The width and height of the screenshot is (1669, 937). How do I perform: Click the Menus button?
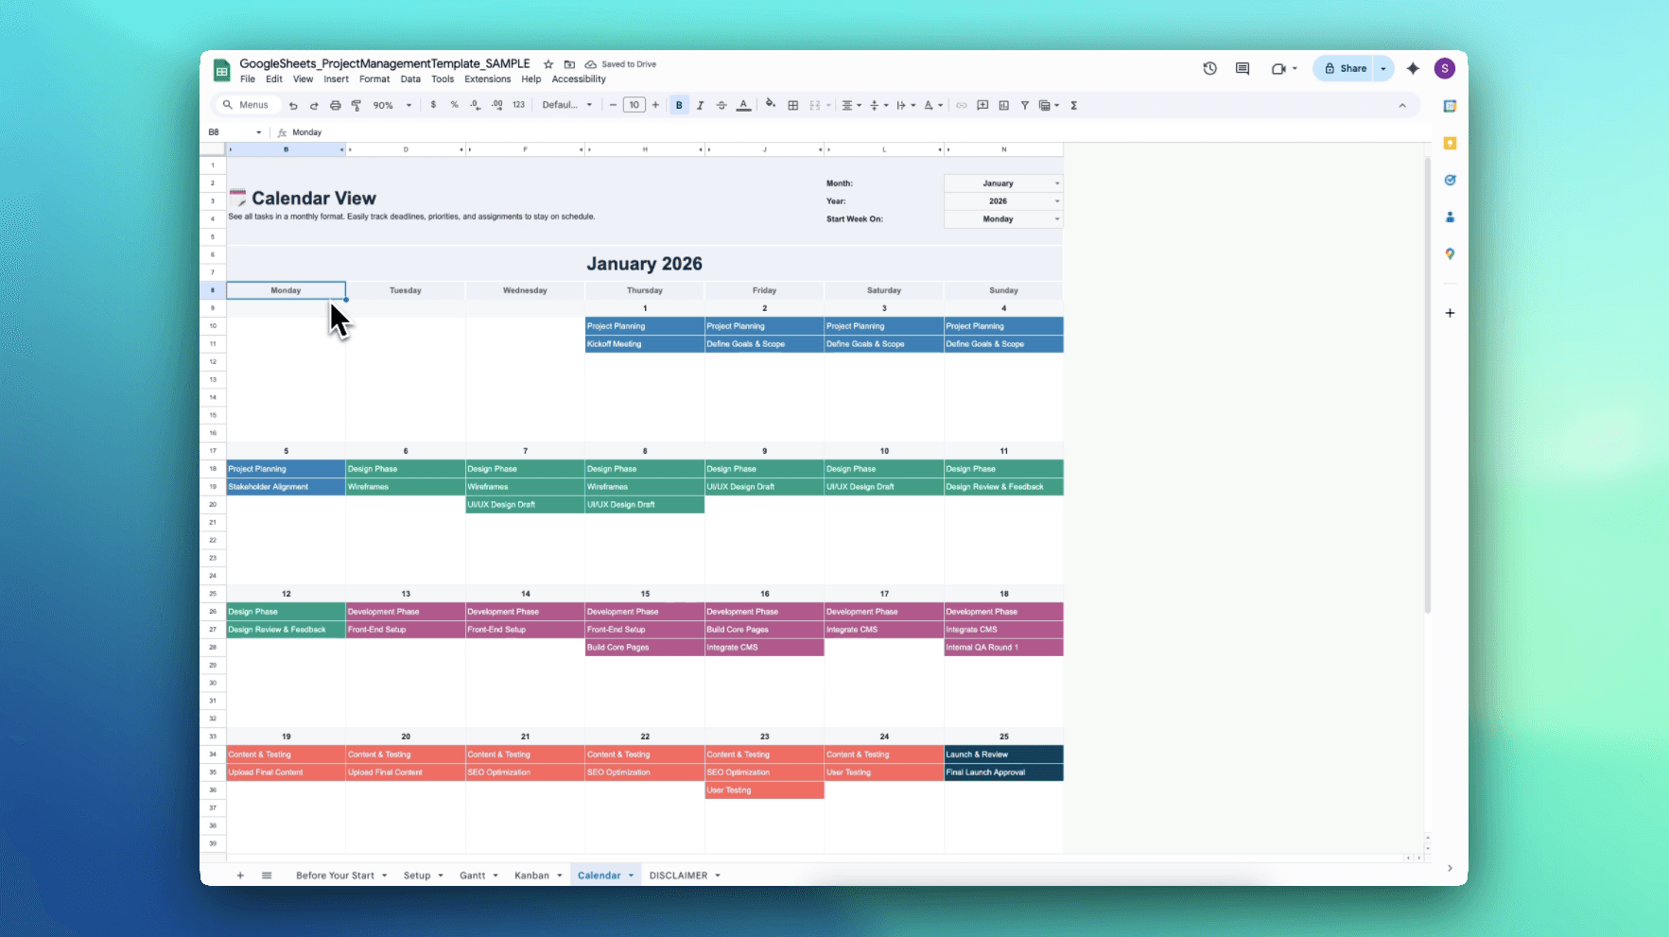click(248, 105)
